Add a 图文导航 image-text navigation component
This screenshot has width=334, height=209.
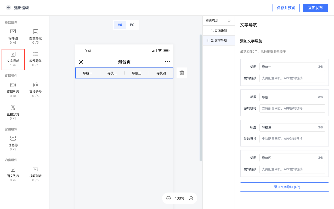(x=36, y=36)
